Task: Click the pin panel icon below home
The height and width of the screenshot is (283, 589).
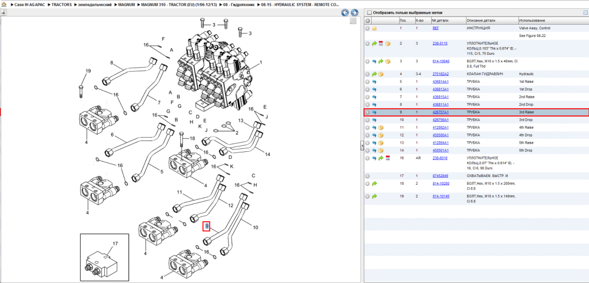Action: [x=4, y=12]
